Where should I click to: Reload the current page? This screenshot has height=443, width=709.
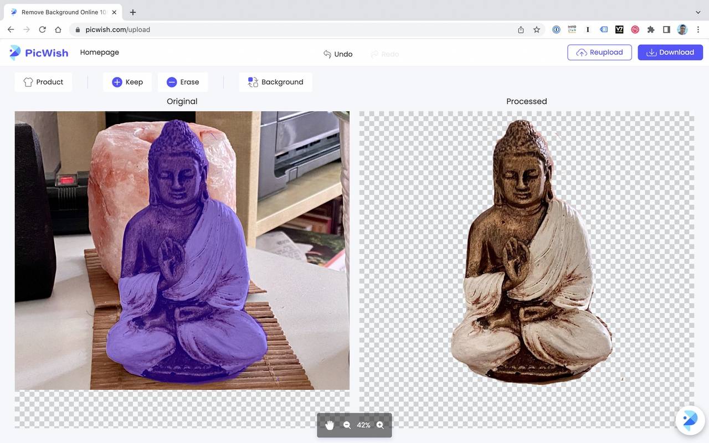pyautogui.click(x=42, y=29)
